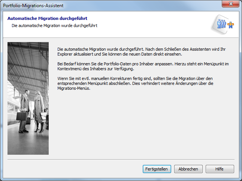Click the briefcase on the platform floor
The height and width of the screenshot is (181, 242).
[x=22, y=116]
